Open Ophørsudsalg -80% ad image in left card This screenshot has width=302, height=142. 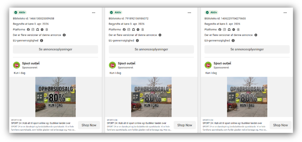click(x=56, y=97)
